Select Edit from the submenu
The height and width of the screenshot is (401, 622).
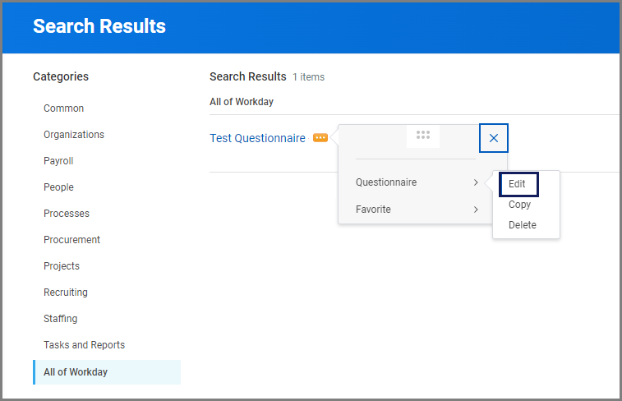[517, 184]
